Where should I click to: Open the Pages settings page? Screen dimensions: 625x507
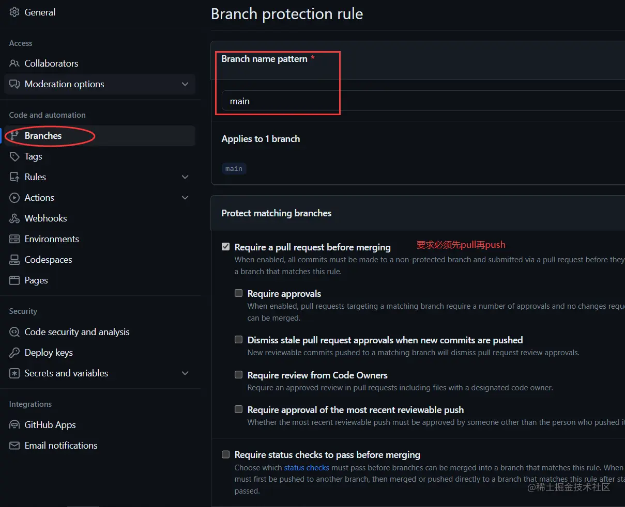[36, 280]
